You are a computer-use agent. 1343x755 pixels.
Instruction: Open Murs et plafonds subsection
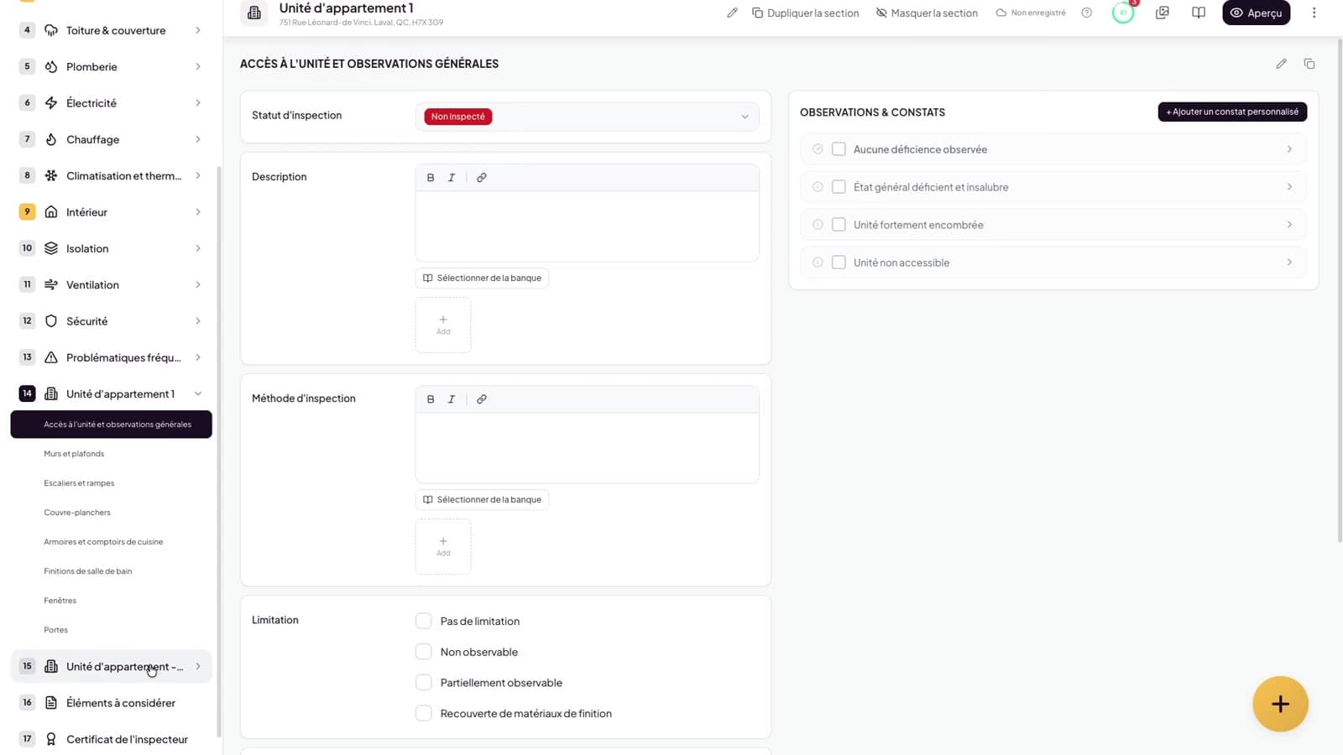pos(74,454)
